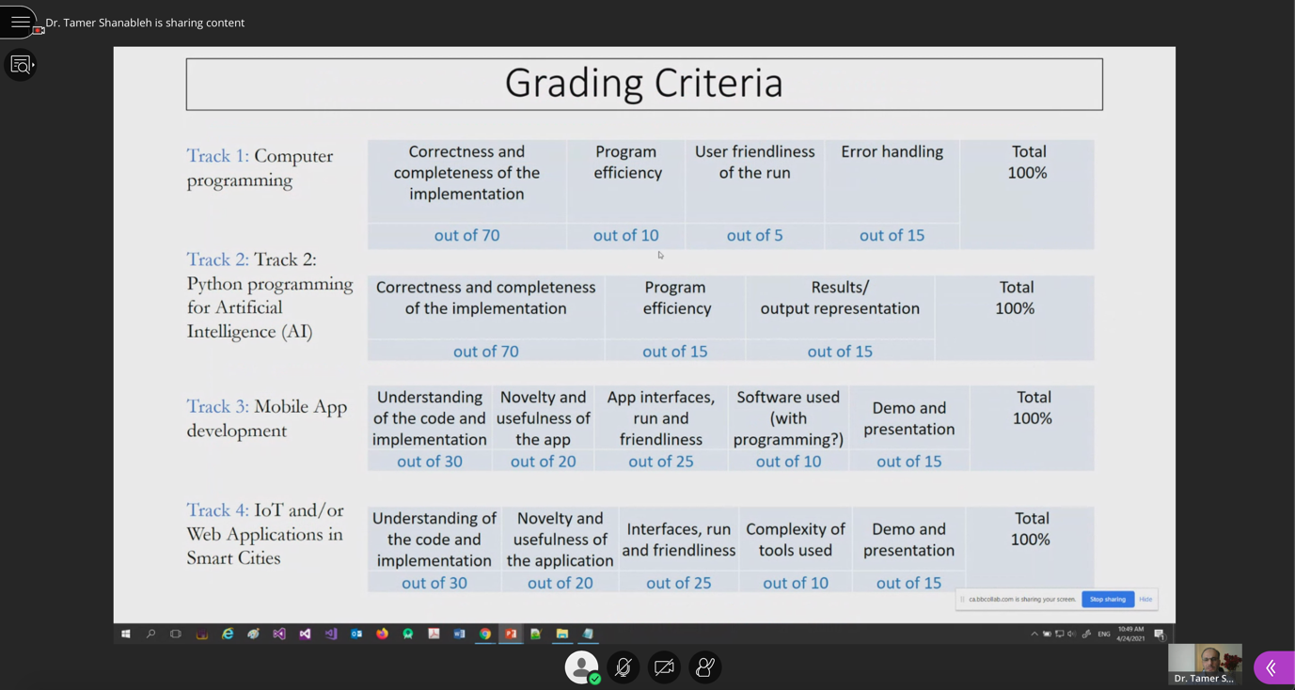Click Dr. Tamer's video thumbnail
This screenshot has height=690, width=1295.
pos(1204,664)
